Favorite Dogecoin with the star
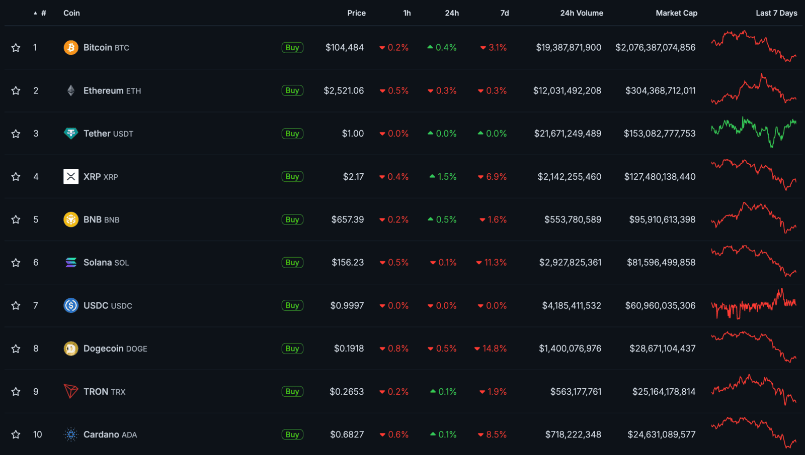Screen dimensions: 805x455 pos(16,349)
